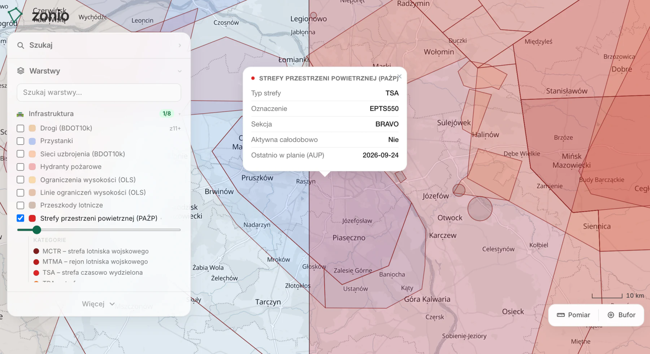The image size is (650, 354).
Task: Click the Piaseczno label on the map
Action: 349,238
